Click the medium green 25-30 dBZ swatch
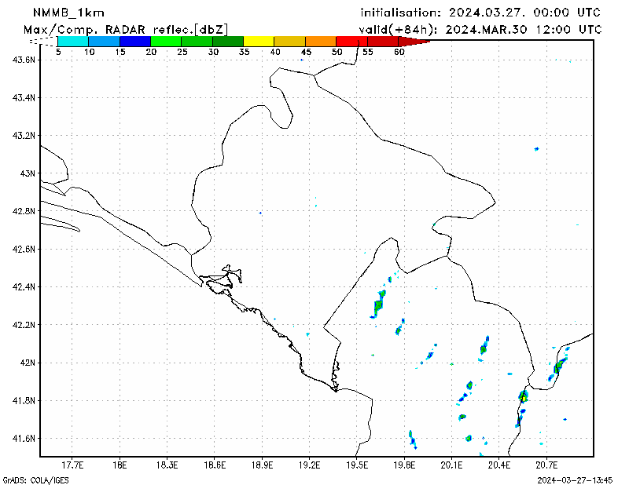Screen dimensions: 629x485 tap(197, 42)
